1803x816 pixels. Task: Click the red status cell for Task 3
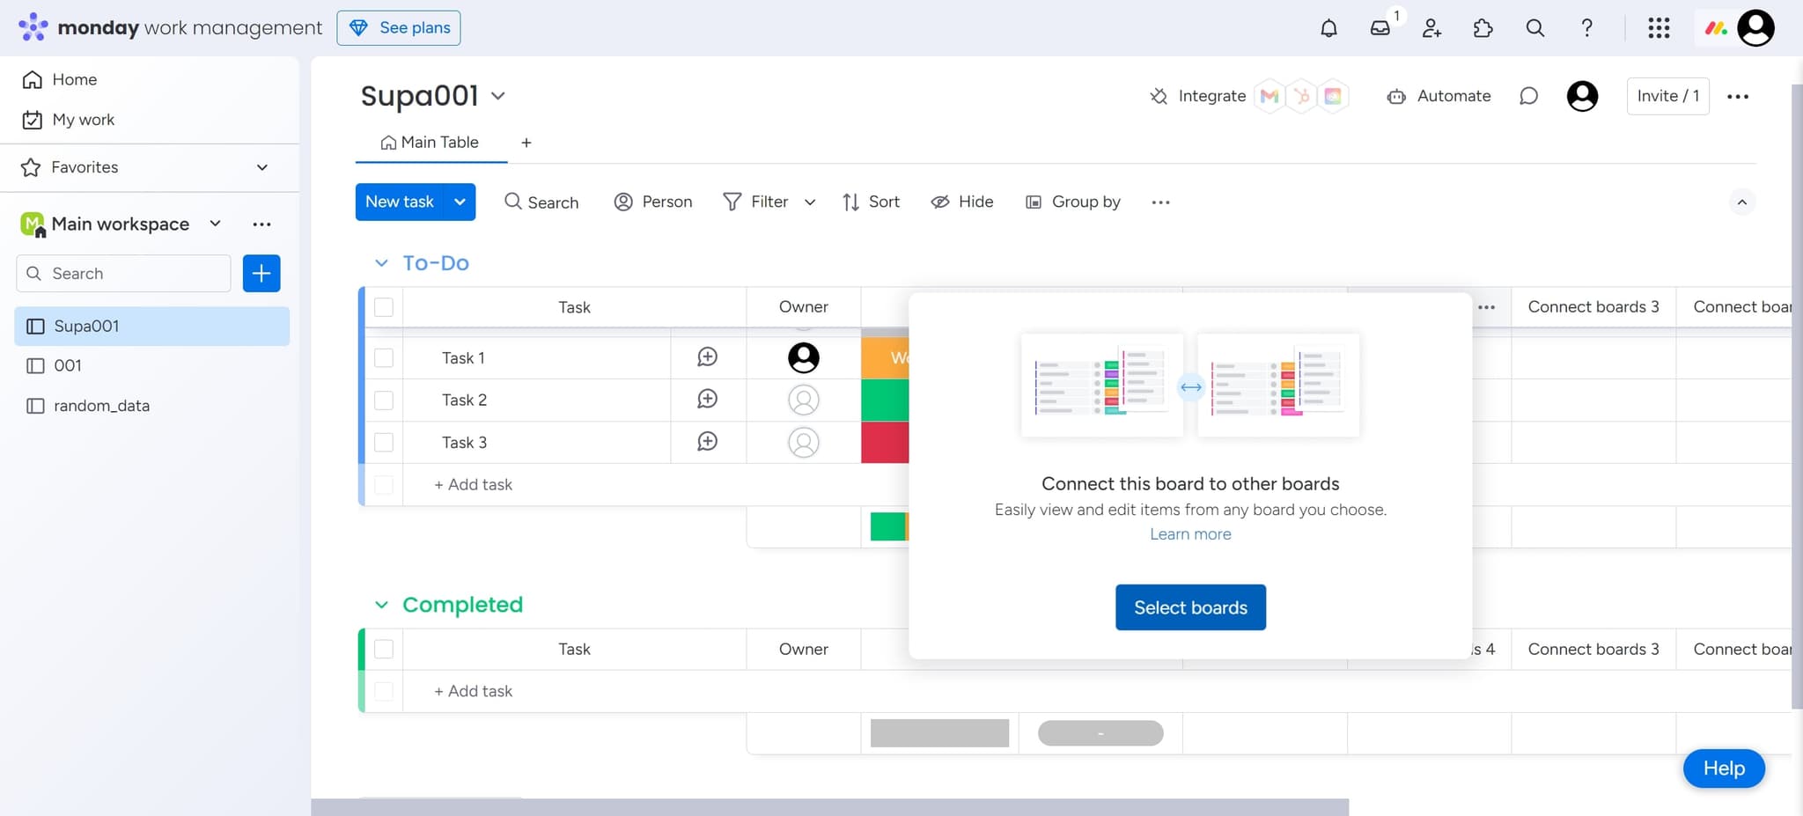(887, 442)
